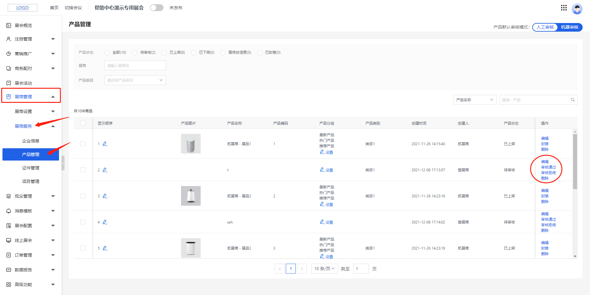
Task: Click the 观众管理 icon
Action: click(9, 196)
